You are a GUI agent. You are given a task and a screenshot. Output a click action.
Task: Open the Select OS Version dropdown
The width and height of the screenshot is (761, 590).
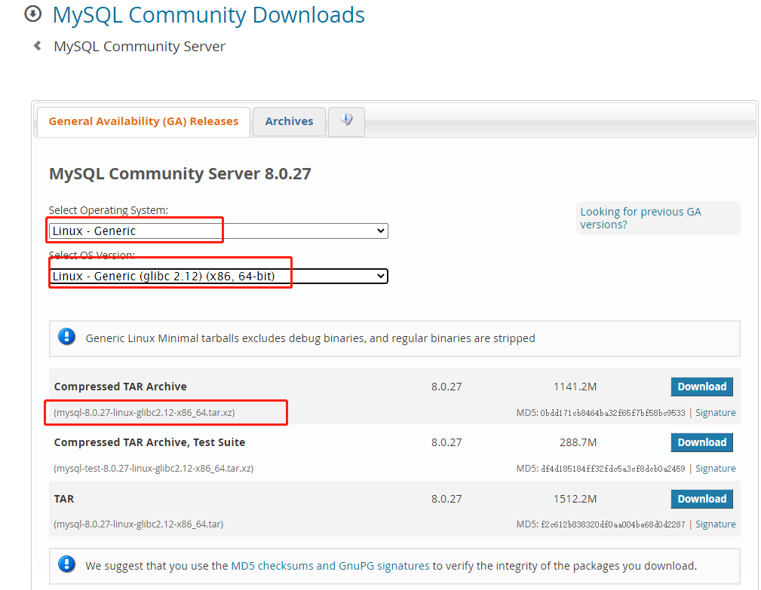pyautogui.click(x=219, y=276)
